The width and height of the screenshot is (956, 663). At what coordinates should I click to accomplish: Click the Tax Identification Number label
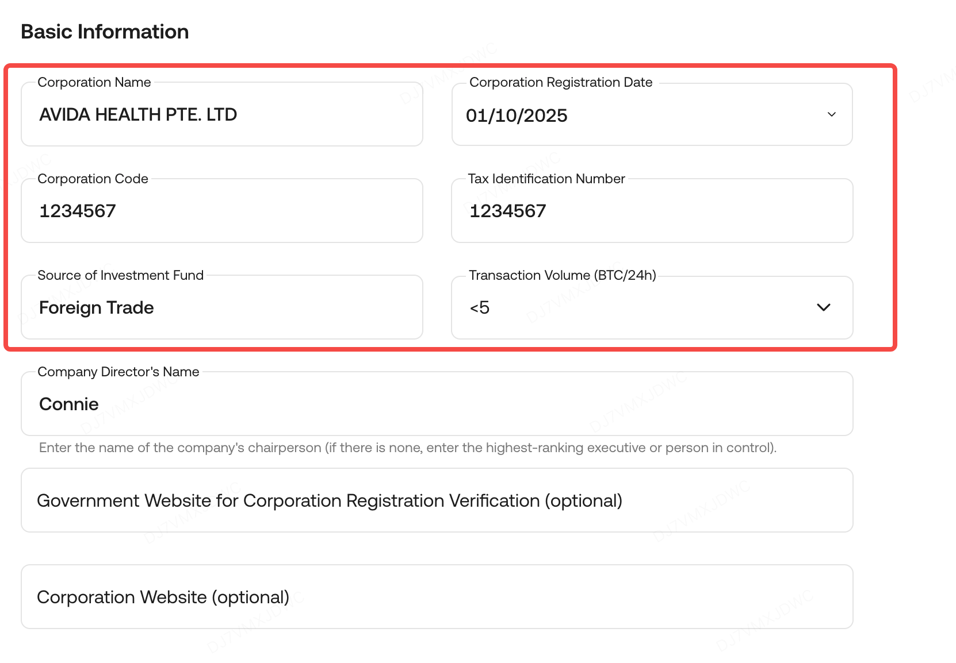click(x=546, y=179)
